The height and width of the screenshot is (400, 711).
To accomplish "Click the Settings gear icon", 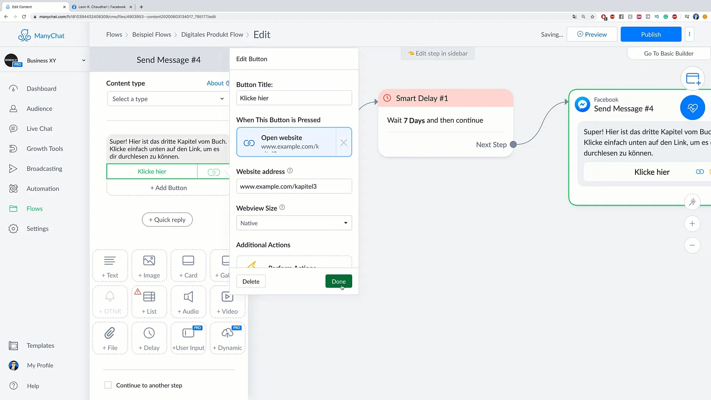I will 13,229.
